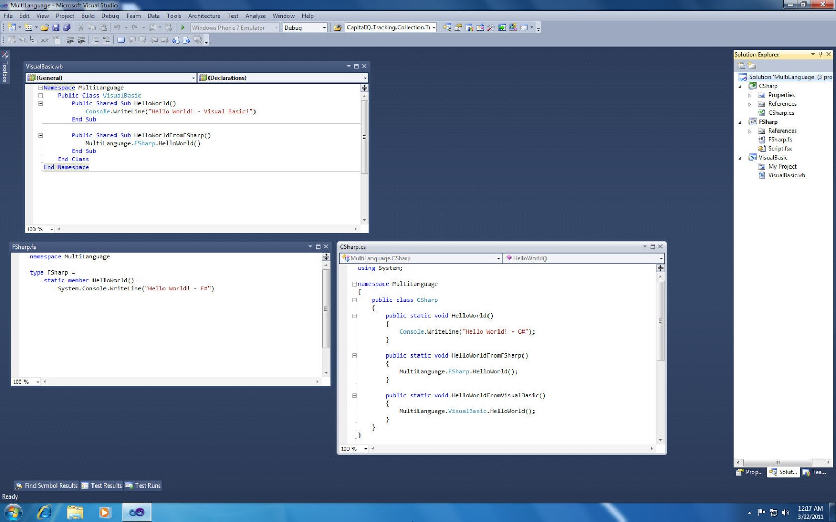Collapse the HelloWorld method outlining box
The image size is (836, 522).
(x=354, y=315)
